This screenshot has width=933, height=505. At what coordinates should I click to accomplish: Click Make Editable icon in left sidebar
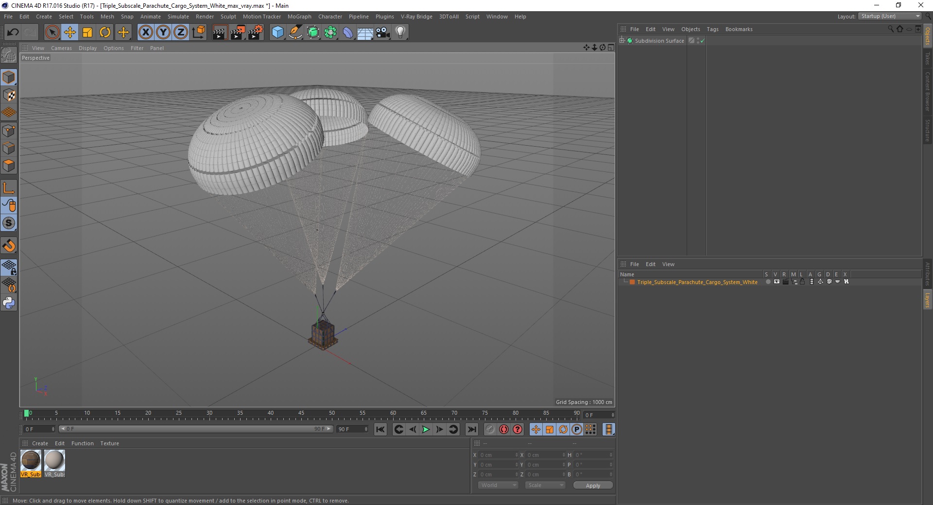coord(9,55)
